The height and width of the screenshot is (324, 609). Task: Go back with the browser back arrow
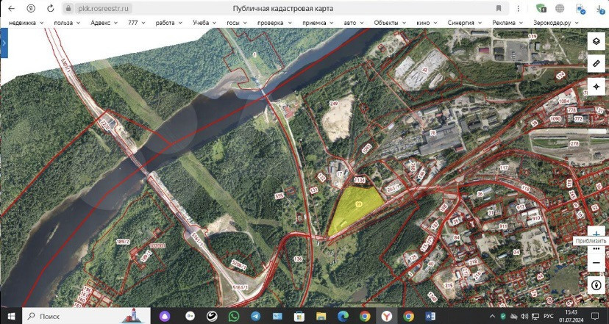pyautogui.click(x=12, y=8)
